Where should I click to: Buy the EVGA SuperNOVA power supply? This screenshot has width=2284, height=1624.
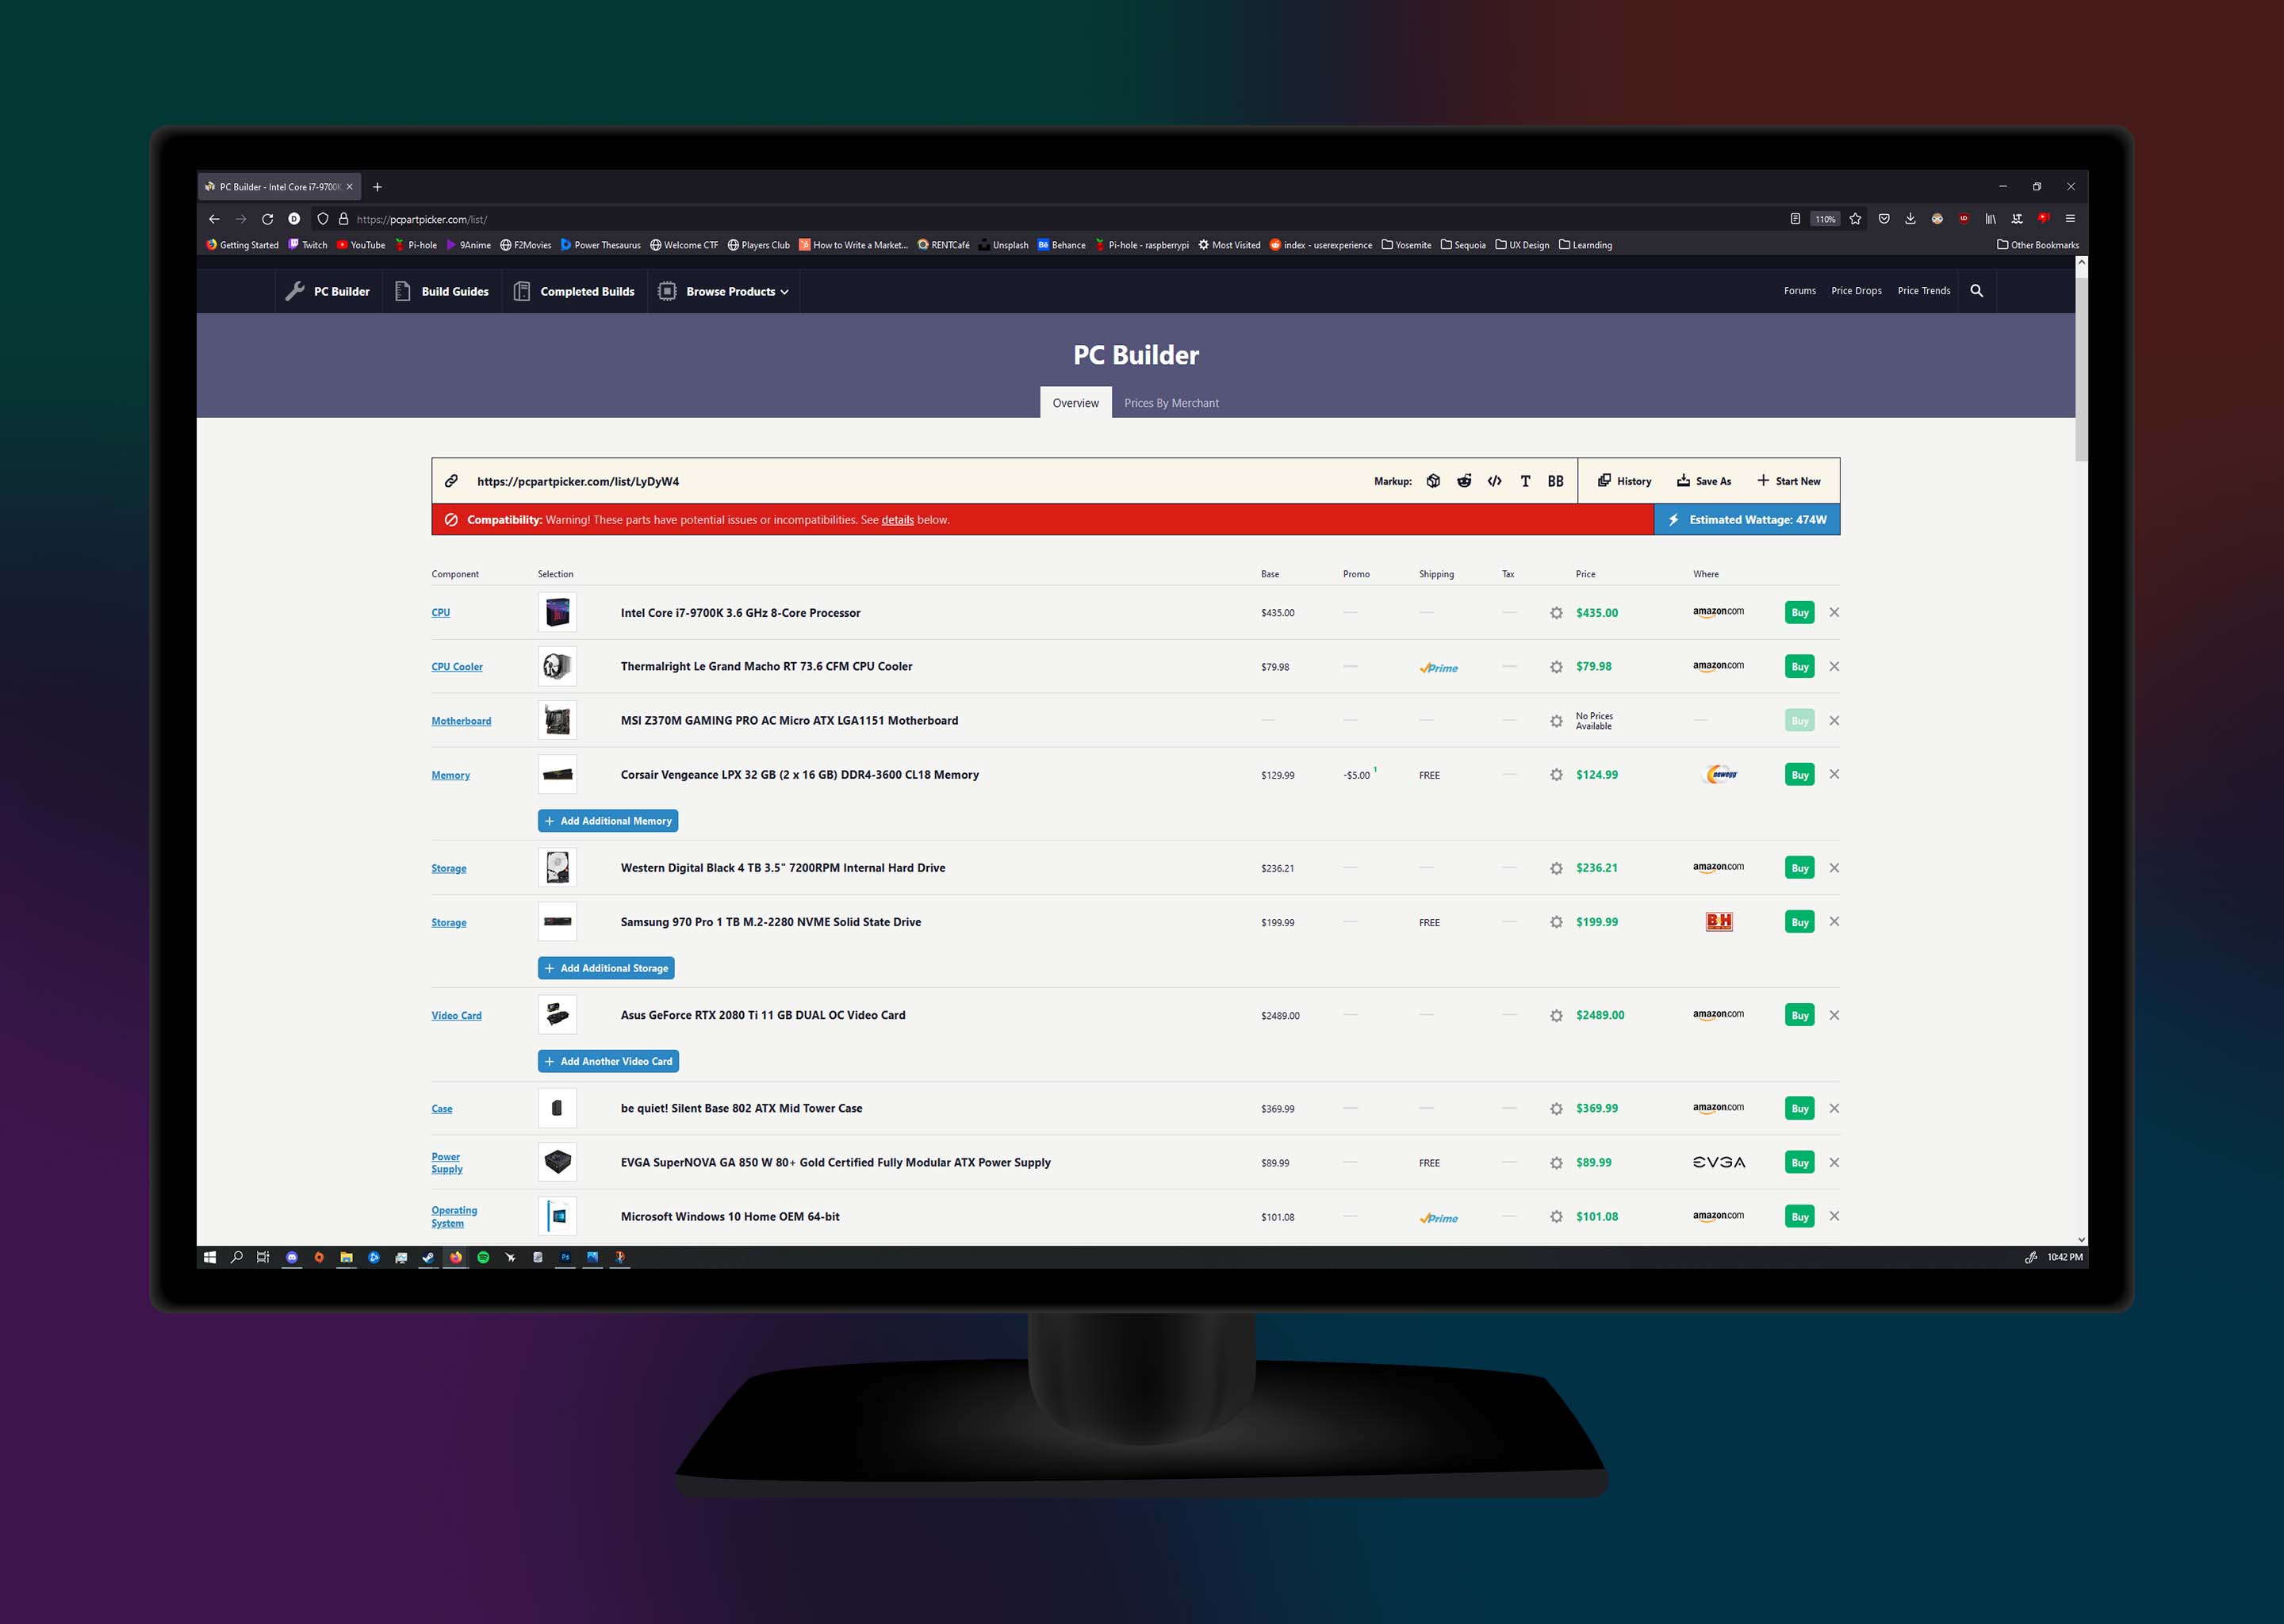[x=1800, y=1163]
